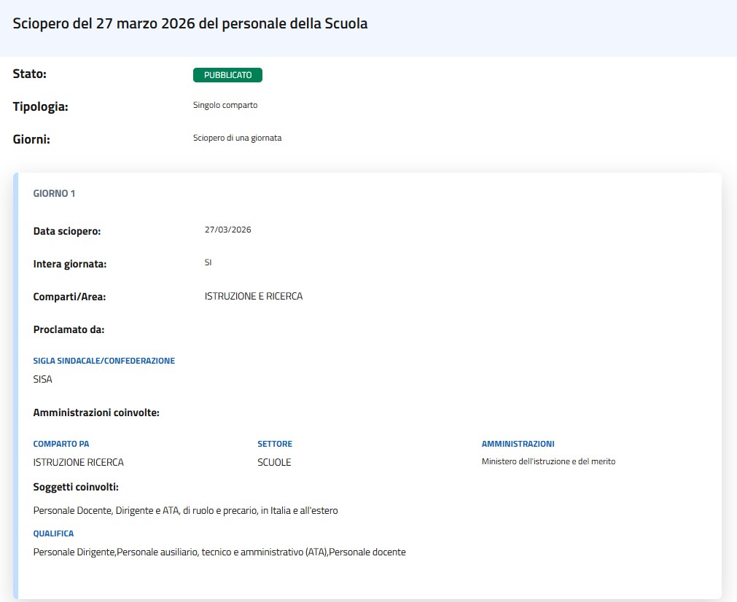Select the 'Singolo comparto' tipologia value
Viewport: 737px width, 602px height.
(225, 105)
